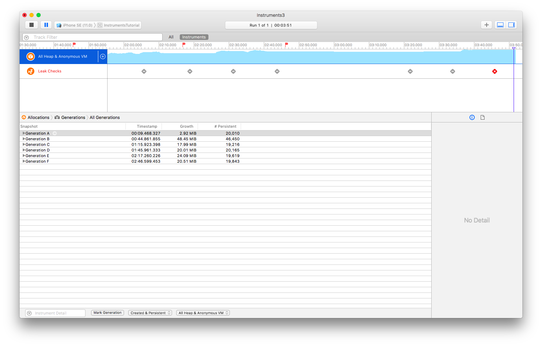This screenshot has height=346, width=542.
Task: Expand the Generation F row
Action: (x=24, y=161)
